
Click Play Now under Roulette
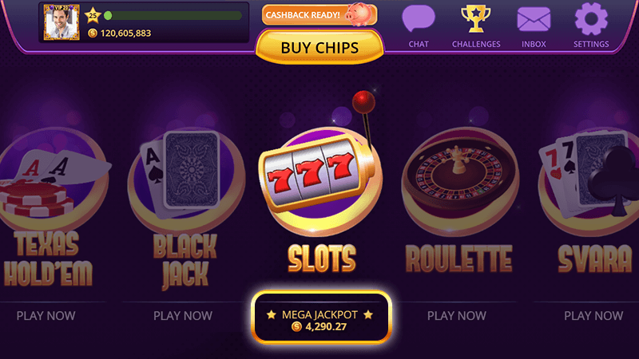tap(457, 315)
